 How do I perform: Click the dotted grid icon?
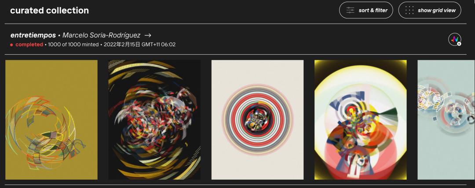point(409,10)
